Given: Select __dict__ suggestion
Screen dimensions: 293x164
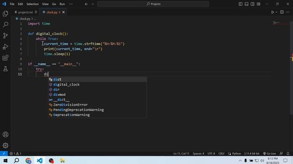Looking at the screenshot, I should 98,100.
